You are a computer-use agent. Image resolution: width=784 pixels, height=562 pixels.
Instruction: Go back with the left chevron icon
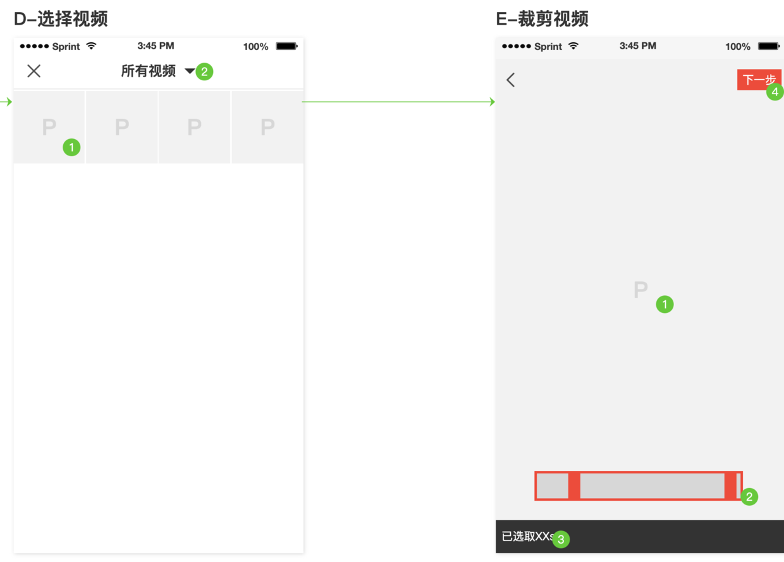click(511, 80)
